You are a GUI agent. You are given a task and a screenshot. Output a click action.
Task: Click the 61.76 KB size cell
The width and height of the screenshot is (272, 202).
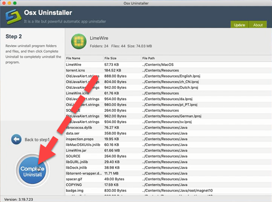[112, 93]
